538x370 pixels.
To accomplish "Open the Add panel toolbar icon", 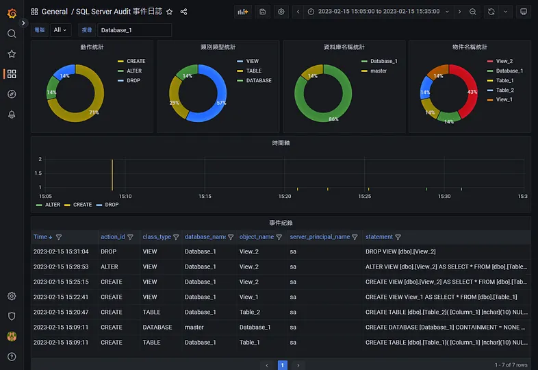I will (x=243, y=12).
